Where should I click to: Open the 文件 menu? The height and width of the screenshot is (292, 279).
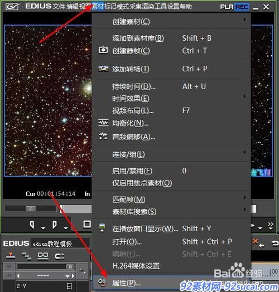(59, 7)
